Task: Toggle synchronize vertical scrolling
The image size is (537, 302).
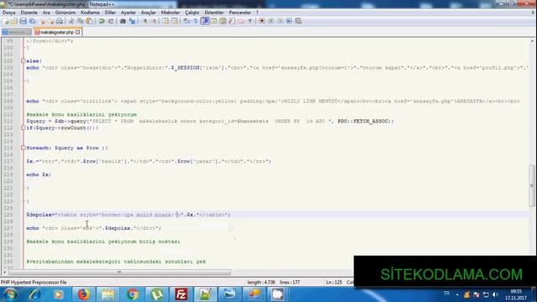Action: point(165,21)
